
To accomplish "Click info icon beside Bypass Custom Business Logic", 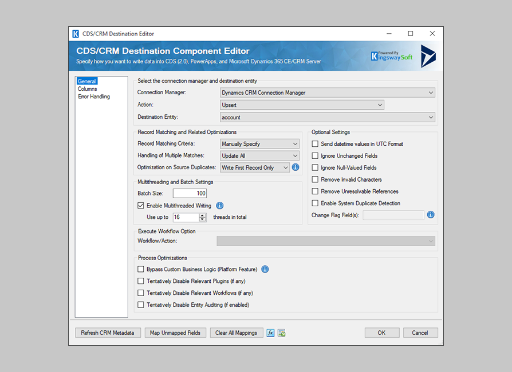I will coord(265,269).
